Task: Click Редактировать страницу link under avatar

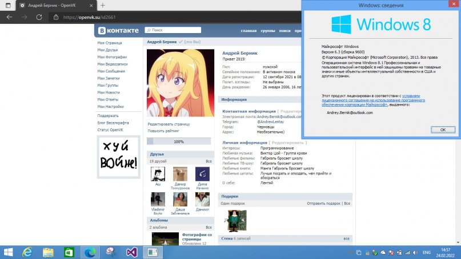Action: click(x=169, y=124)
